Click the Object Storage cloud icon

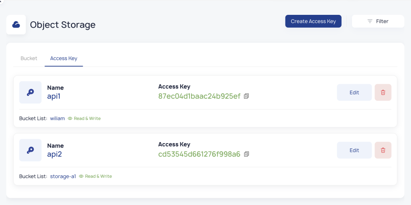click(16, 24)
